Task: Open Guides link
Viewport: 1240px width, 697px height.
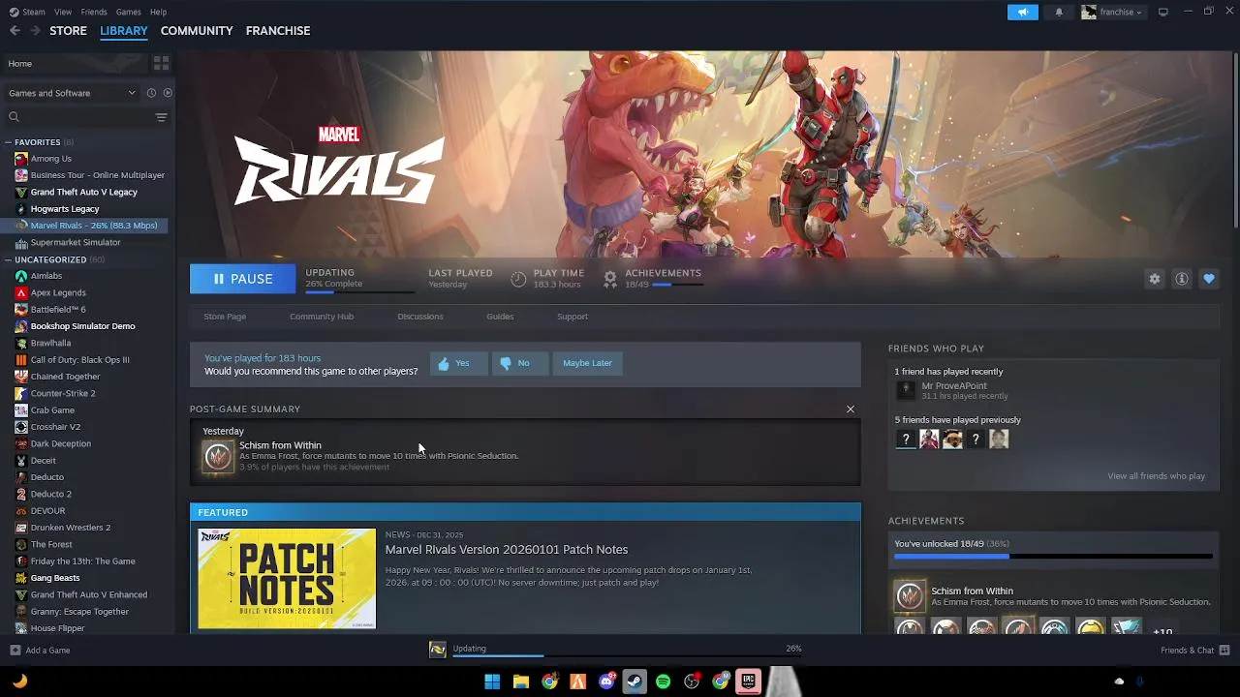Action: click(500, 317)
